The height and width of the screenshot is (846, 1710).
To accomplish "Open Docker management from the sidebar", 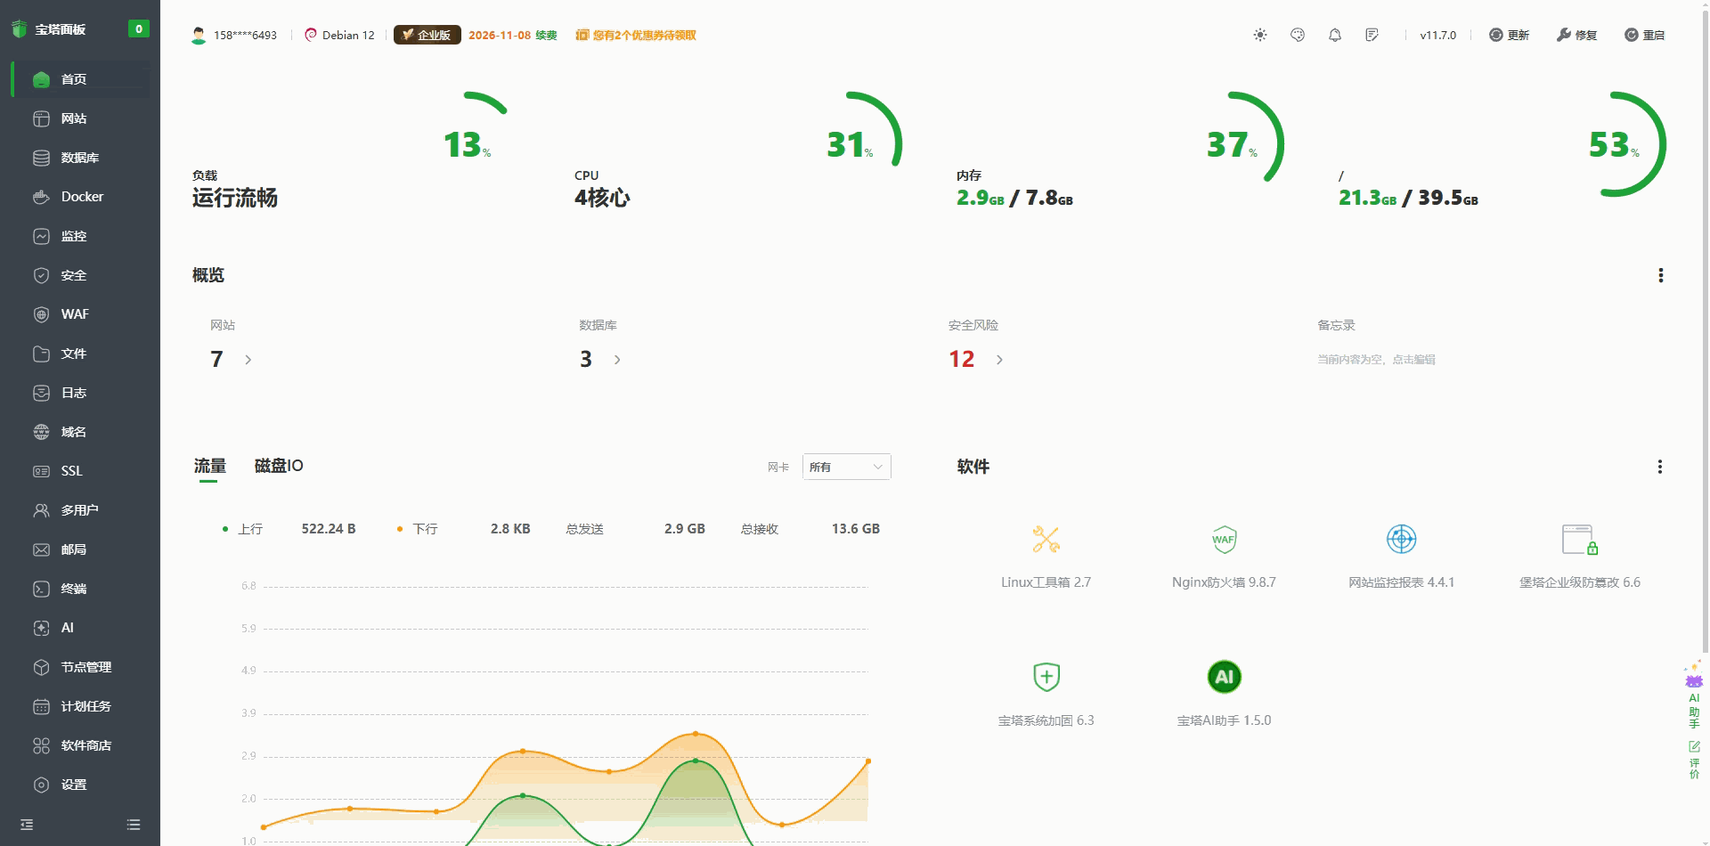I will (80, 196).
